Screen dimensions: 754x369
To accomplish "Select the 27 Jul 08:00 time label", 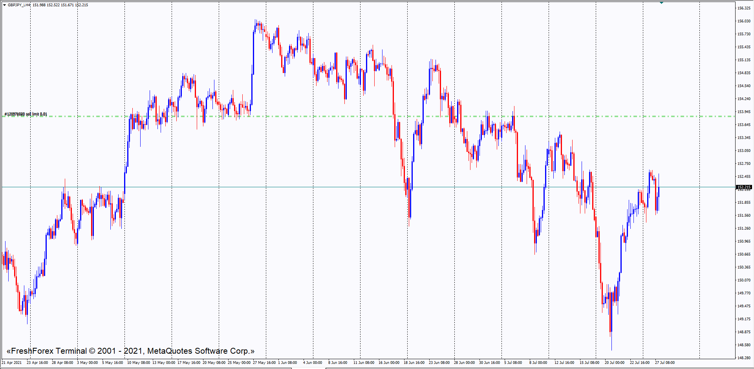I will coord(664,363).
